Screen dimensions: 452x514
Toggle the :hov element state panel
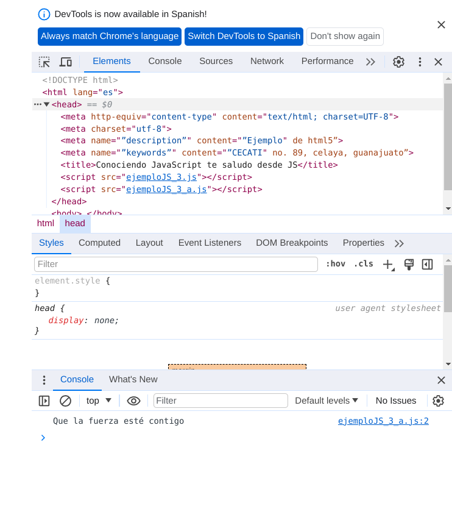click(335, 264)
